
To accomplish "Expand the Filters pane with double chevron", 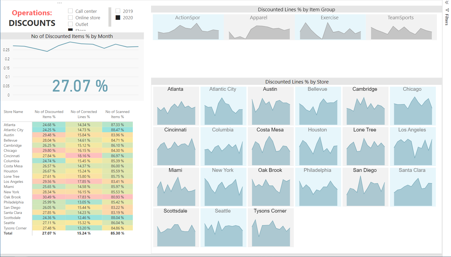I will (x=447, y=2).
